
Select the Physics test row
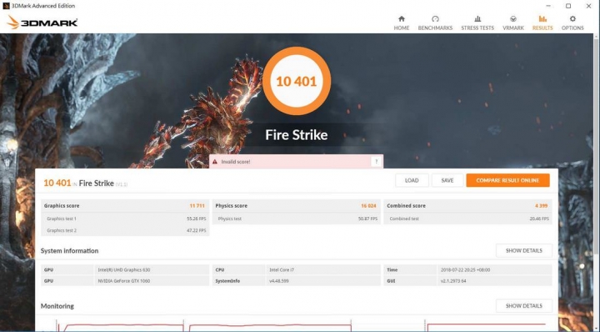tap(297, 219)
